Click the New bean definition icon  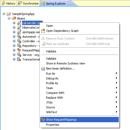pyautogui.click(x=43, y=68)
